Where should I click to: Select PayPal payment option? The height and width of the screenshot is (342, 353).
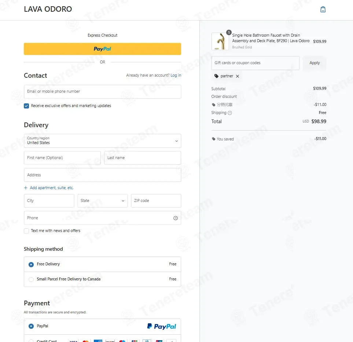click(x=31, y=326)
